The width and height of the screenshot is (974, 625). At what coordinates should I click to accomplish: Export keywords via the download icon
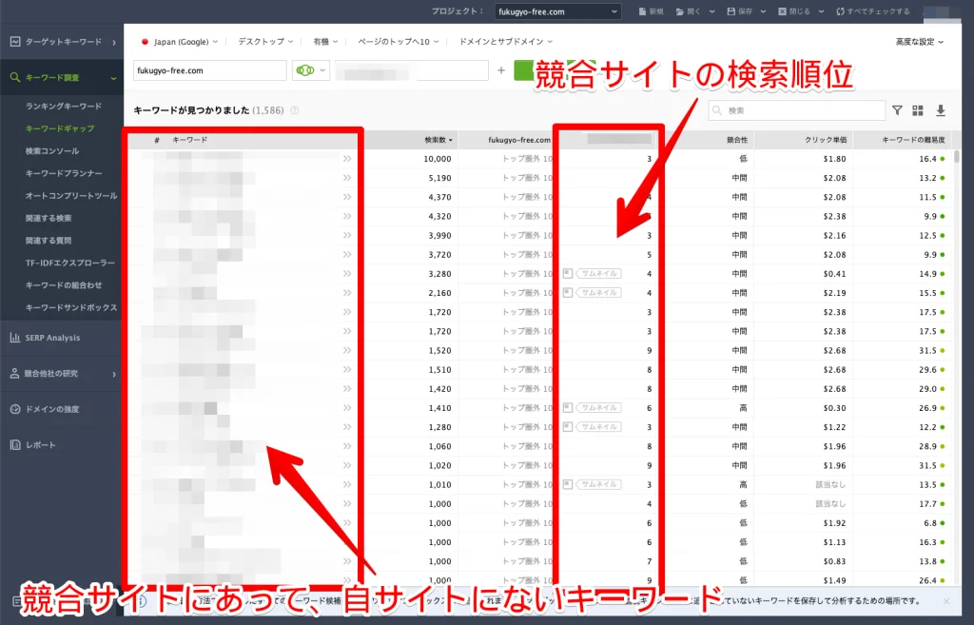click(941, 110)
